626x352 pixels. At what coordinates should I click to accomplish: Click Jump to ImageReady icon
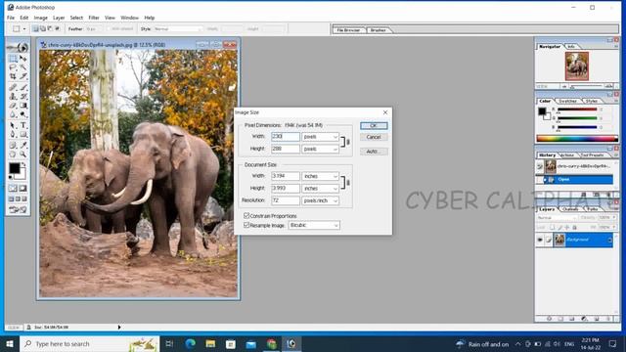tap(18, 209)
